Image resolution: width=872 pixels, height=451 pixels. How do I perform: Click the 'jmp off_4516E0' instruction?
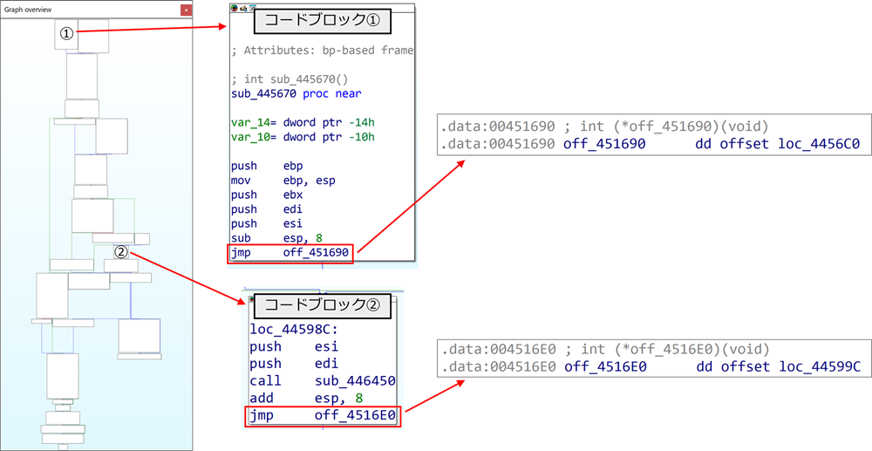pos(323,416)
